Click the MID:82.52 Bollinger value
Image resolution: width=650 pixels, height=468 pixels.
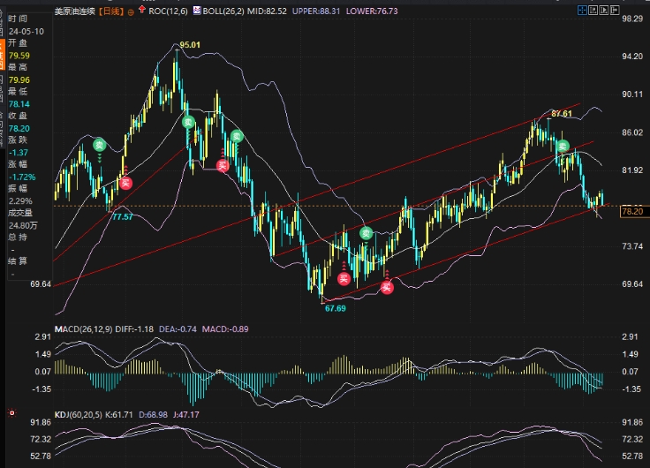267,11
